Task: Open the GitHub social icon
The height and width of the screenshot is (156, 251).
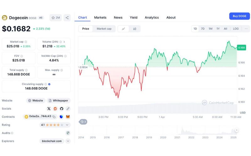Action: point(61,109)
